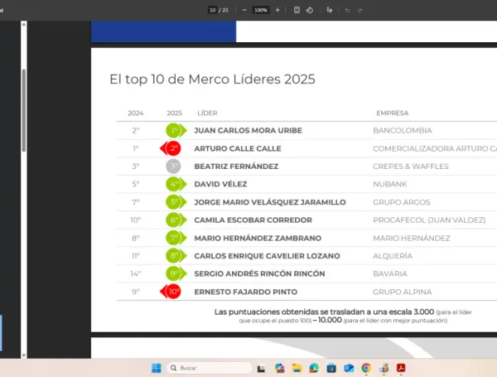Zoom in with the plus icon
Image resolution: width=497 pixels, height=377 pixels.
(x=277, y=10)
